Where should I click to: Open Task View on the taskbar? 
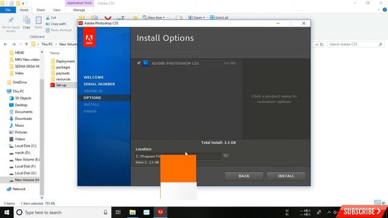[118, 213]
